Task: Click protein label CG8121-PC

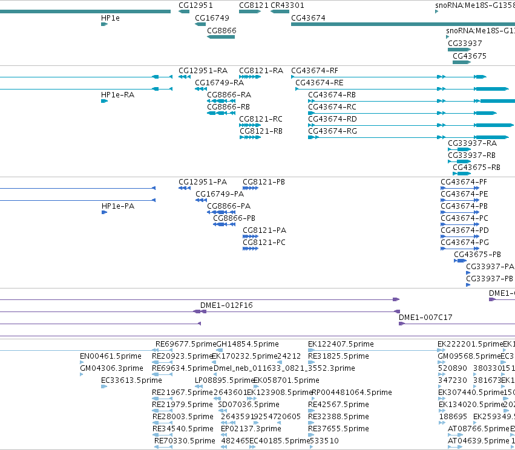Action: coord(264,243)
